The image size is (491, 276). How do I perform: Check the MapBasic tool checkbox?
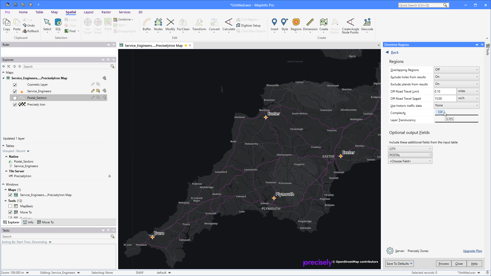(x=10, y=206)
